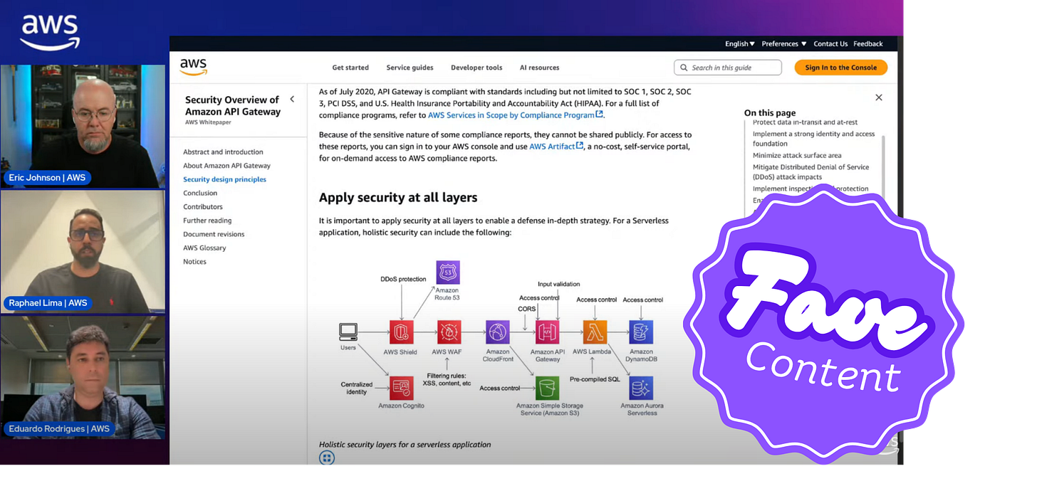Click the search magnifier icon in guide search
1037x481 pixels.
684,68
